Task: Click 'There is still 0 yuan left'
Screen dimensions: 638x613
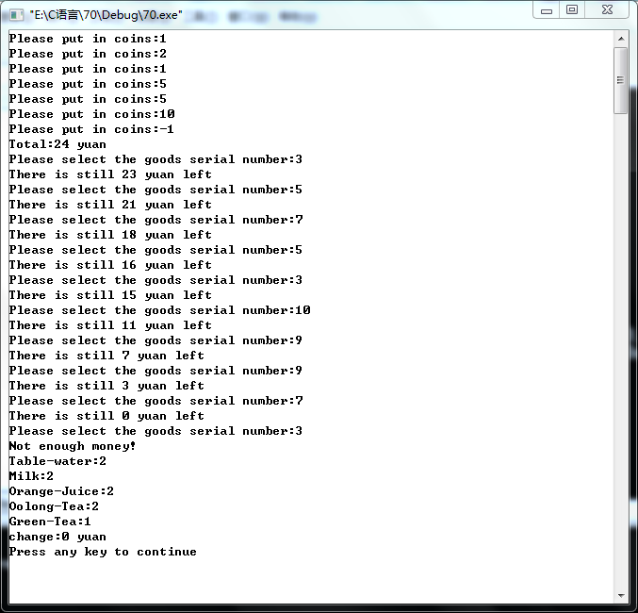Action: (x=106, y=416)
